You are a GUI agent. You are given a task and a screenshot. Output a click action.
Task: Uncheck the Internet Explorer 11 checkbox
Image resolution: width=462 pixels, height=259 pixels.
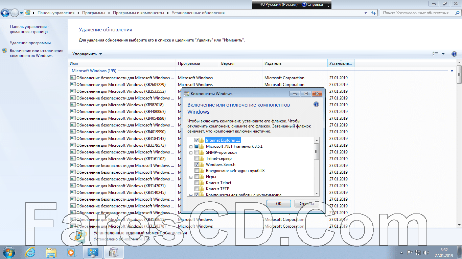[197, 140]
